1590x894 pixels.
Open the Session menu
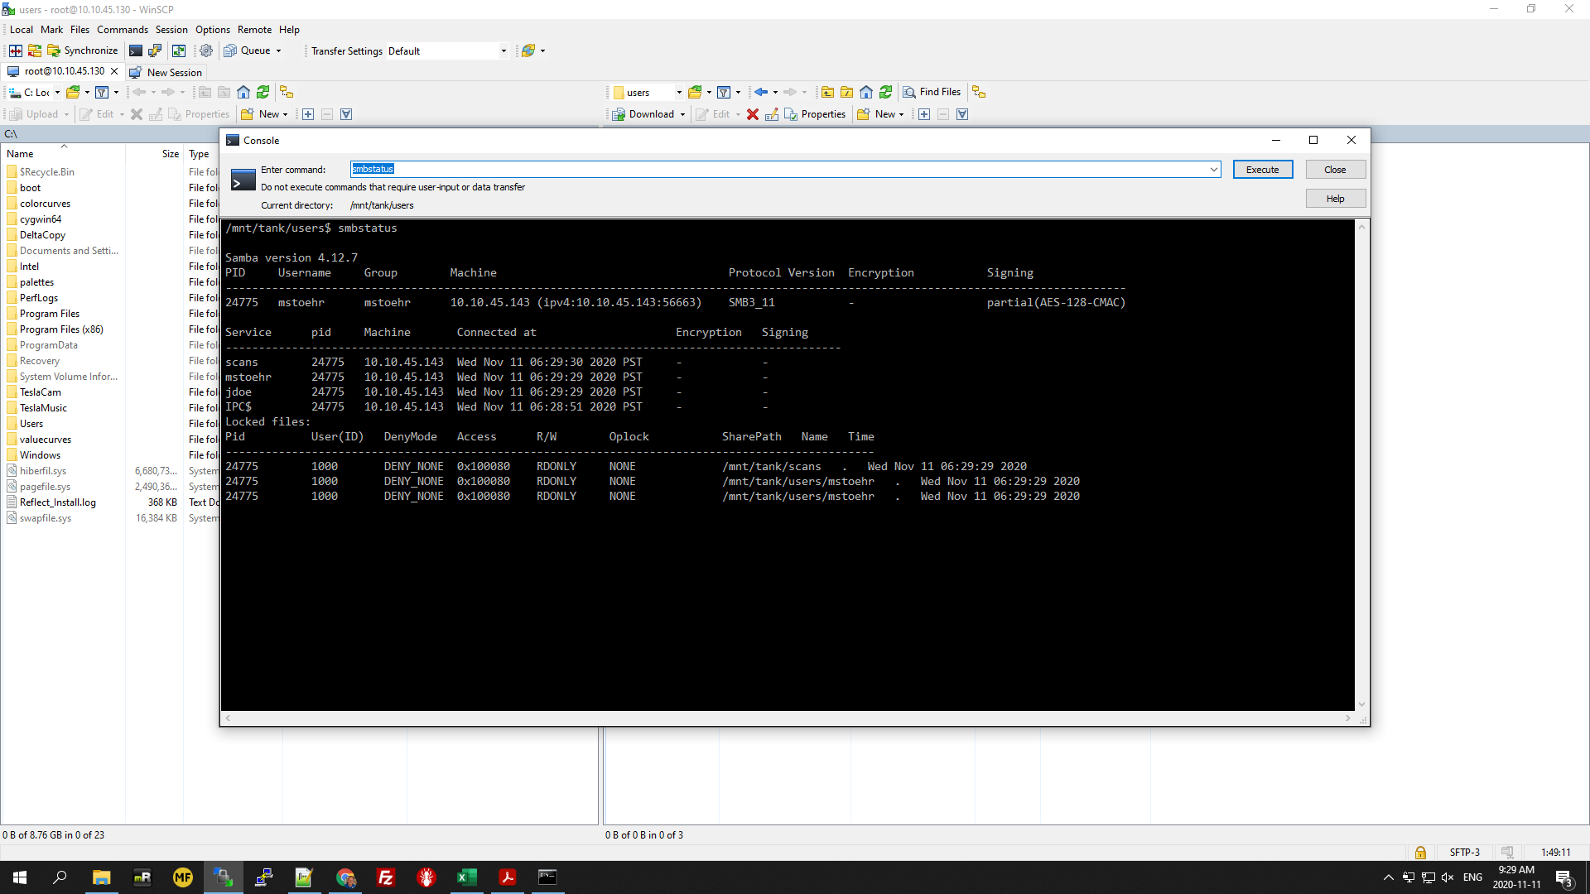click(171, 30)
